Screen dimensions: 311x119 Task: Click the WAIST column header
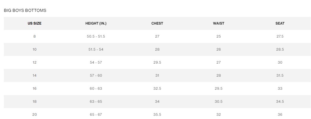pos(219,23)
